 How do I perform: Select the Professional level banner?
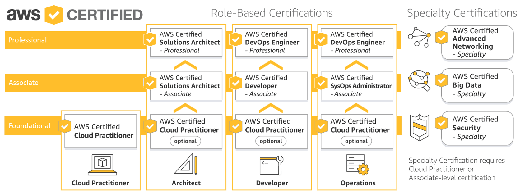click(76, 40)
